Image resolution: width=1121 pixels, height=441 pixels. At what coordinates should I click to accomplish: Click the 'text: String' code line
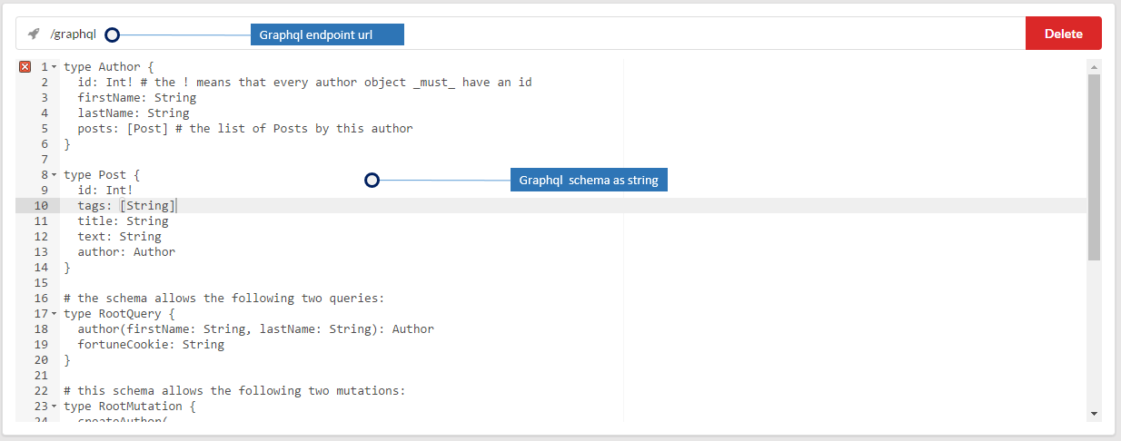pos(120,237)
